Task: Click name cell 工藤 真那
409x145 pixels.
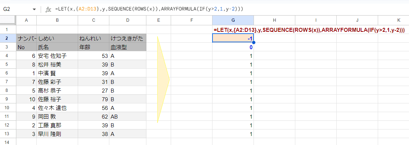Action: coord(57,125)
